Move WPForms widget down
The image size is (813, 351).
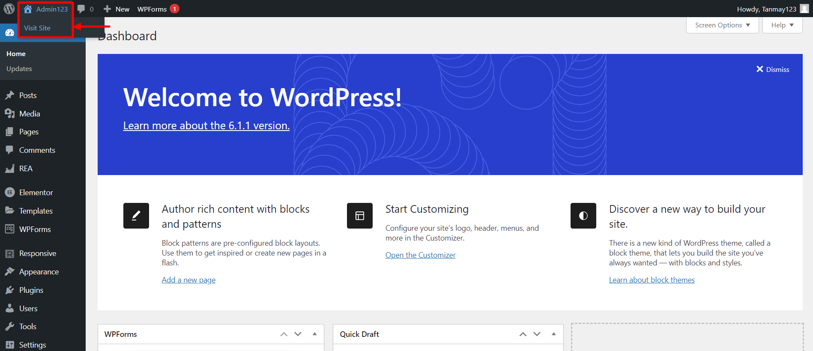tap(298, 334)
